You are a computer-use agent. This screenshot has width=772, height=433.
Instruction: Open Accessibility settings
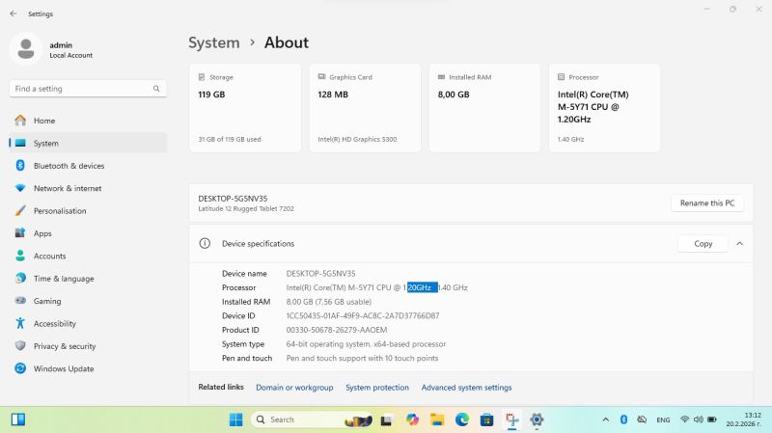(x=54, y=324)
